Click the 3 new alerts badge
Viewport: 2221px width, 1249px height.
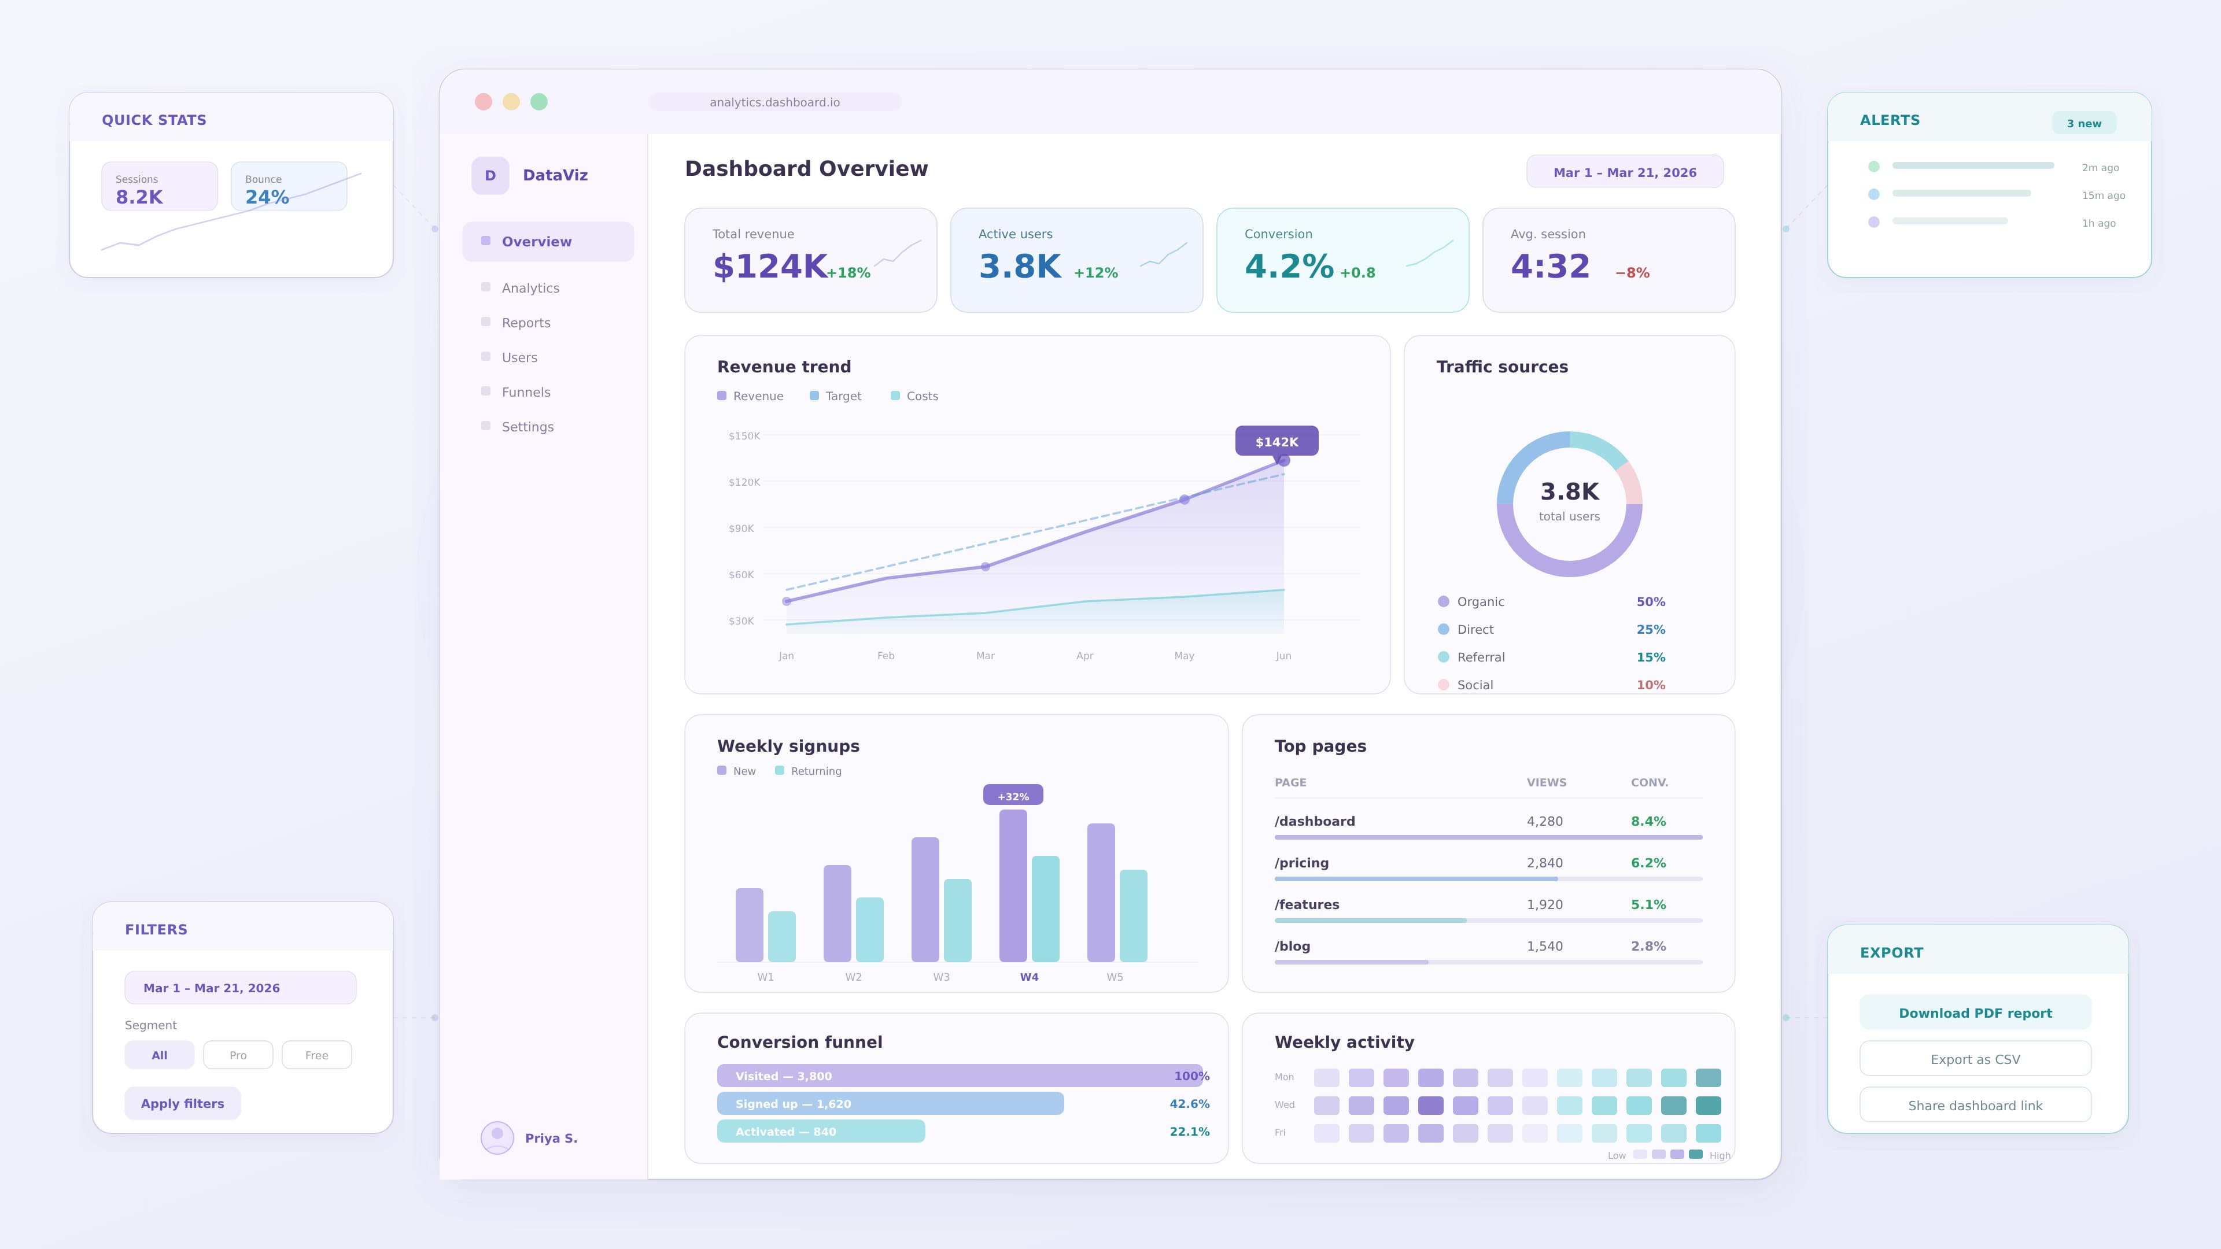tap(2084, 123)
